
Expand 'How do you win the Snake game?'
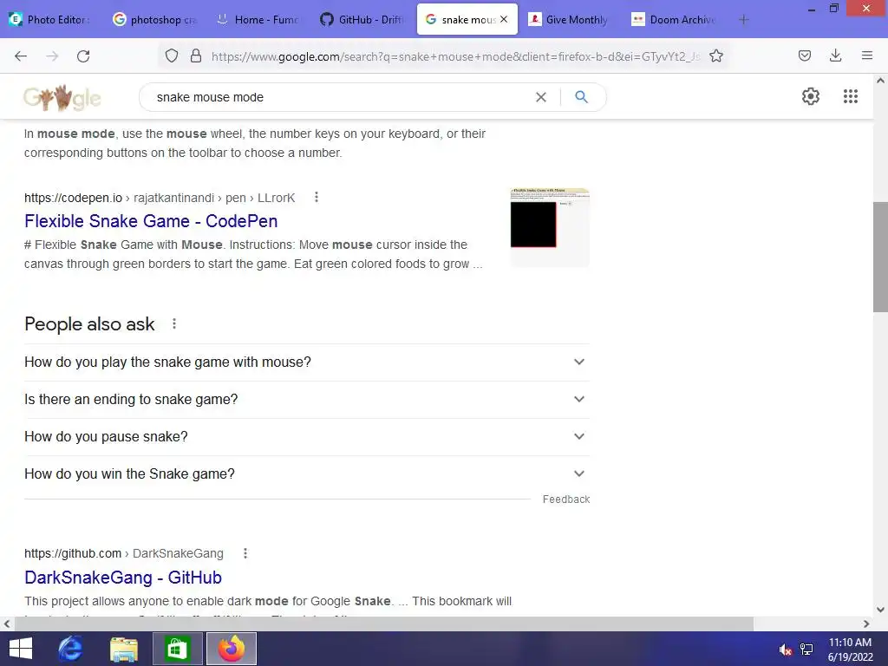[x=307, y=474]
